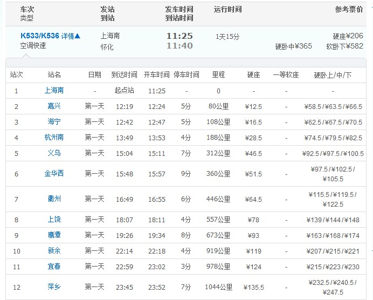The width and height of the screenshot is (373, 300).
Task: Open the 义乌 station link
Action: click(54, 153)
